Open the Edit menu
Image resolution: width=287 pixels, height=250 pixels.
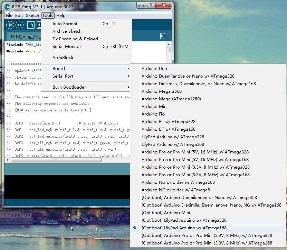point(19,16)
